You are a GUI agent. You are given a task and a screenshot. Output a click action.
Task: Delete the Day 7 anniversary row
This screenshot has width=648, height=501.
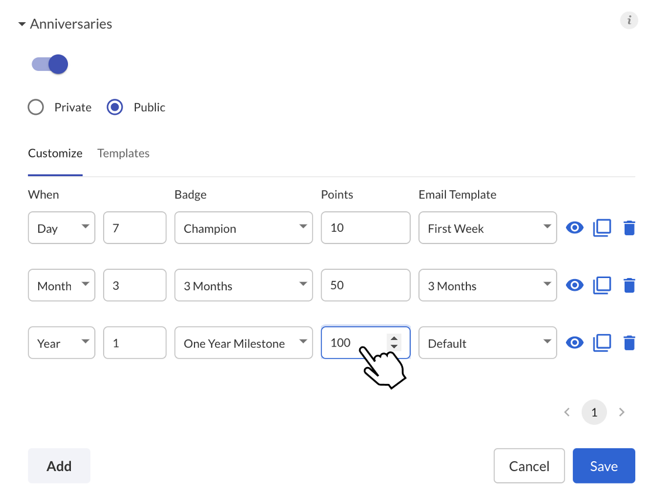pos(629,228)
